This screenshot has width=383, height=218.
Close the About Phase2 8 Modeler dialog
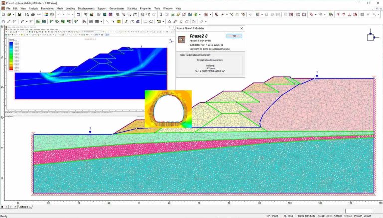tap(241, 28)
